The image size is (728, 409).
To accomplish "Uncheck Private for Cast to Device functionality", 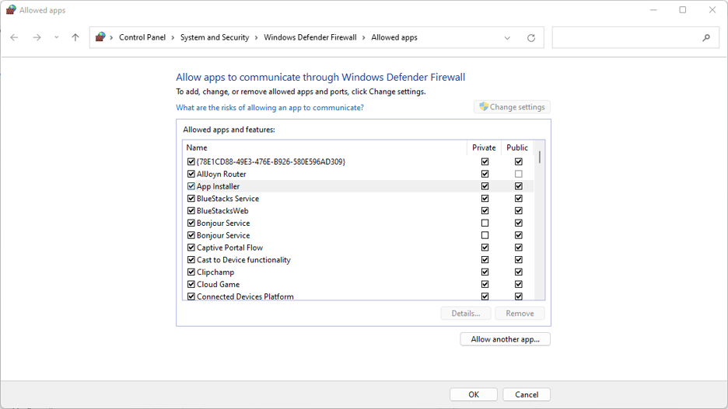I will pyautogui.click(x=485, y=260).
